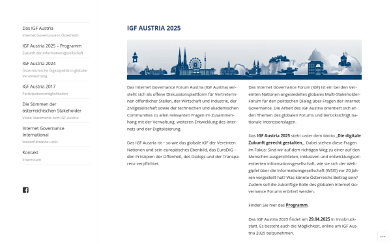
Task: Click Zukunft der Informationsgesellschaft subtitle
Action: (53, 53)
